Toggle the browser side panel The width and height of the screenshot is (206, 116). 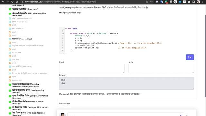coord(194,2)
